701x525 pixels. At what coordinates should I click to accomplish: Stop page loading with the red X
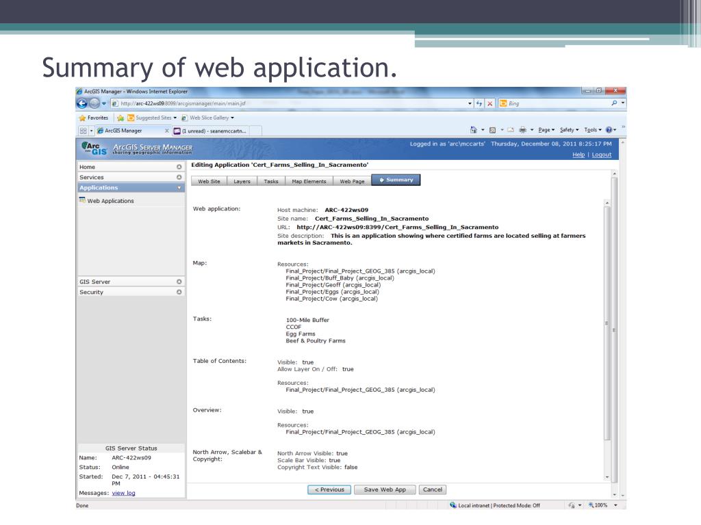490,104
